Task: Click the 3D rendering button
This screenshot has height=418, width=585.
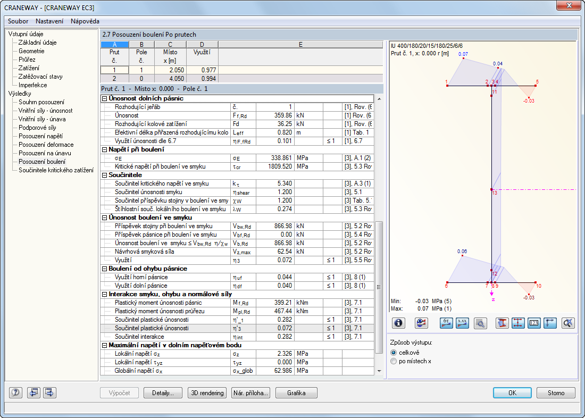Action: (207, 393)
